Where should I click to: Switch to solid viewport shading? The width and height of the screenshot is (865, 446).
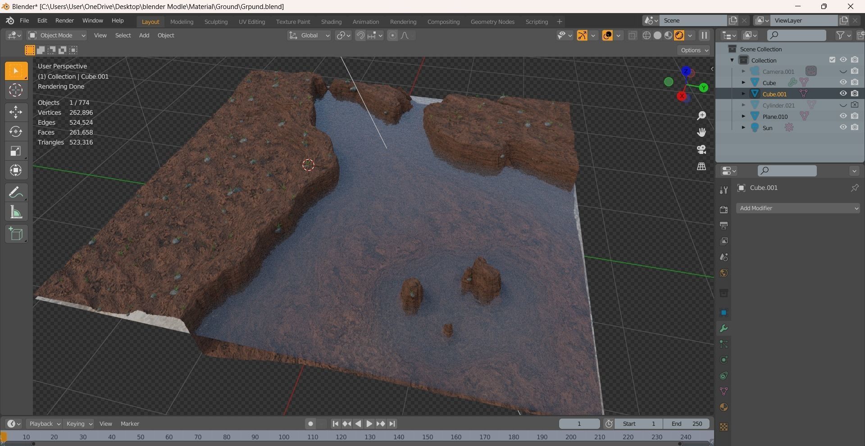657,36
